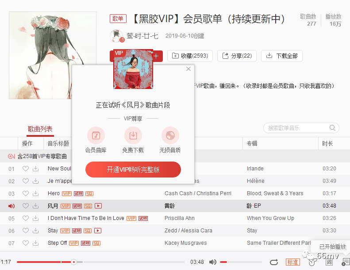Image resolution: width=350 pixels, height=270 pixels.
Task: Open MV for 风月
Action: click(98, 206)
